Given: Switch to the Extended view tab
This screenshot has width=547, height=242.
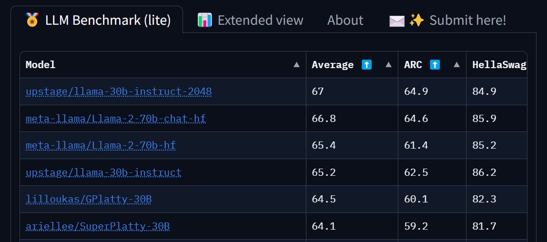Looking at the screenshot, I should point(250,20).
